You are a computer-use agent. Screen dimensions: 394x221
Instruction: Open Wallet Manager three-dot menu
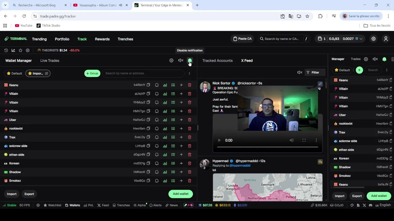pos(189,73)
